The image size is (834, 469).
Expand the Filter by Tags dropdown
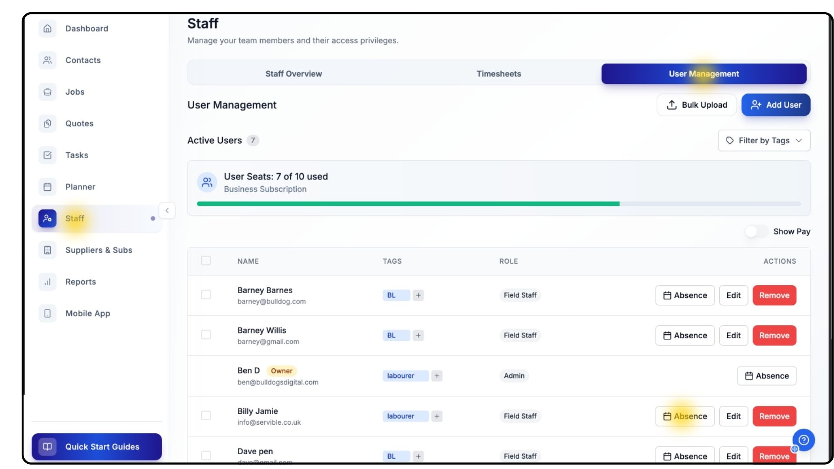[764, 141]
